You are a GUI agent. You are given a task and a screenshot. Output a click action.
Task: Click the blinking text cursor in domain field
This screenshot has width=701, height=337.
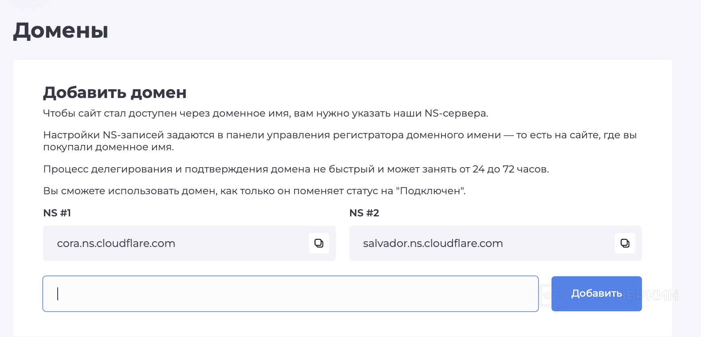click(58, 294)
